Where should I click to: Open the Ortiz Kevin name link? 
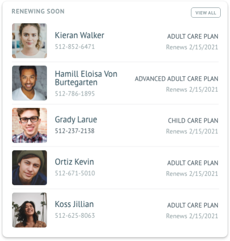[74, 162]
